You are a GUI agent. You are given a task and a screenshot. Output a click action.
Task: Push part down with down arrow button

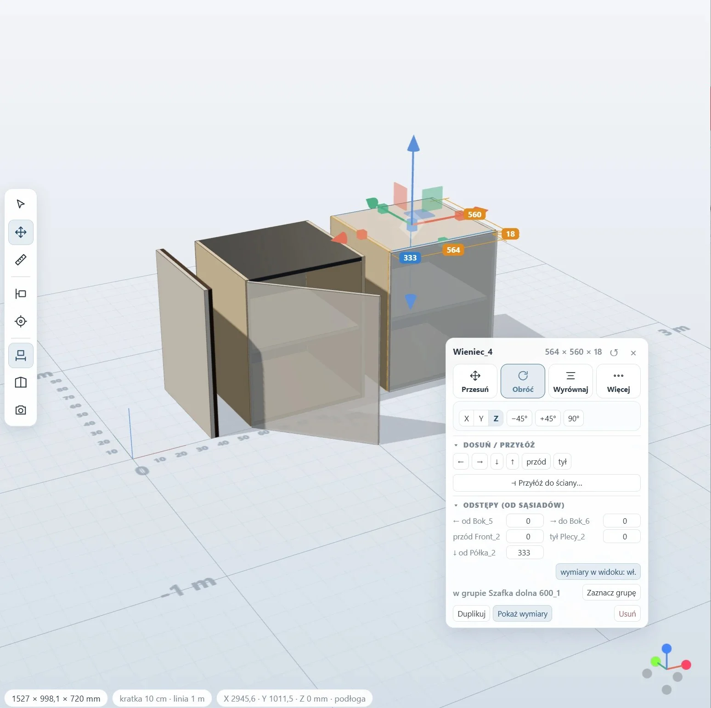tap(497, 462)
